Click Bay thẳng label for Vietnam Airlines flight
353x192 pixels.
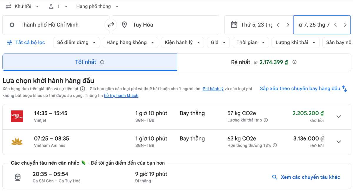pos(192,138)
